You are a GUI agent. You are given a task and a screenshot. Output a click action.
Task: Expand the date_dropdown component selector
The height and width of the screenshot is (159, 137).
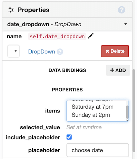(67, 24)
